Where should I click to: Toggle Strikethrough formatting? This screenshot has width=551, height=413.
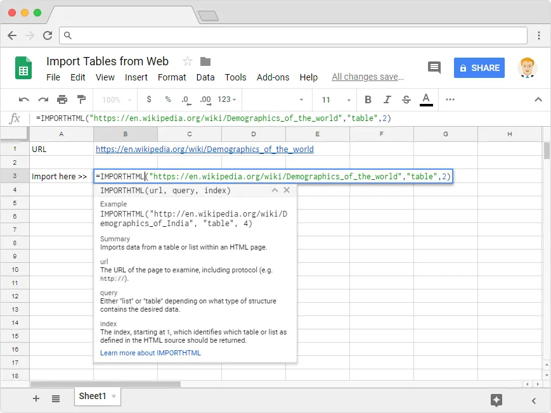click(406, 99)
